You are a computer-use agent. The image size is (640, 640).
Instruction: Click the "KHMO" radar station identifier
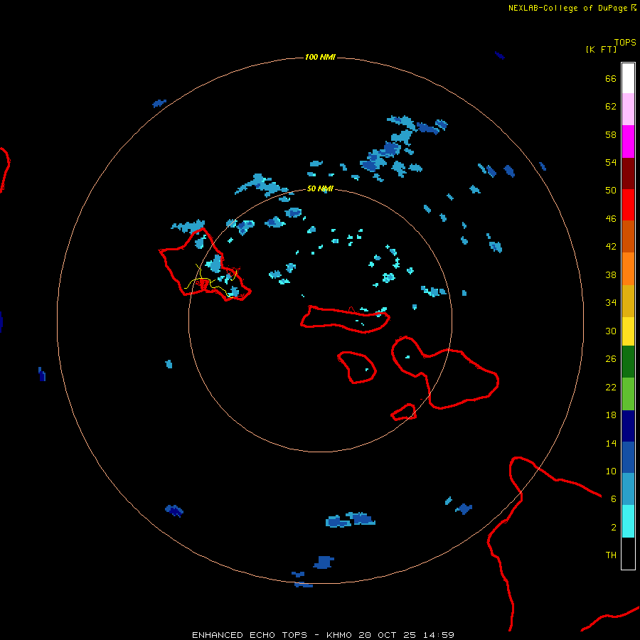(338, 635)
